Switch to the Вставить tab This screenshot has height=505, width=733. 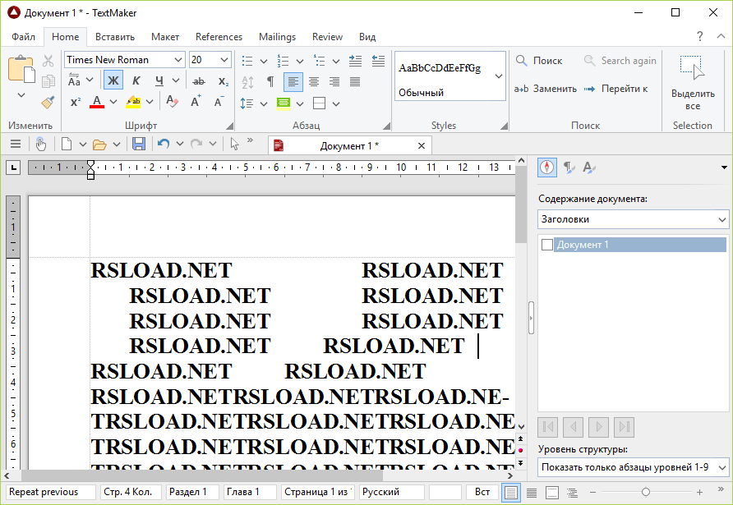click(x=115, y=36)
